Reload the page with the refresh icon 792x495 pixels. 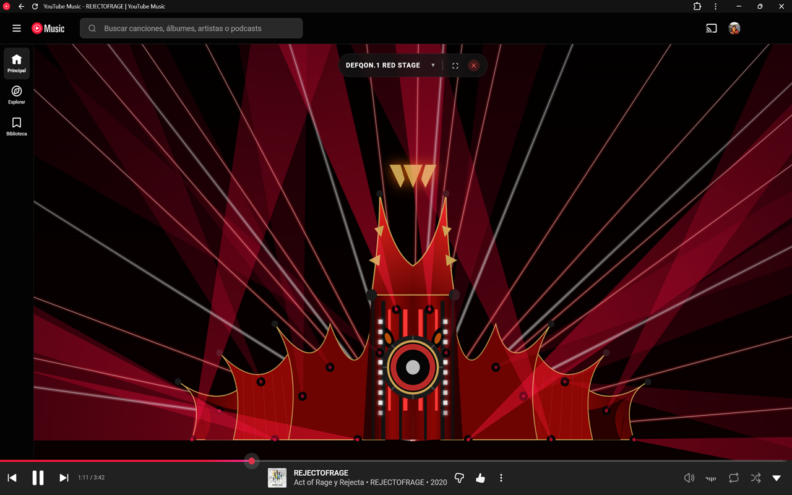(35, 6)
